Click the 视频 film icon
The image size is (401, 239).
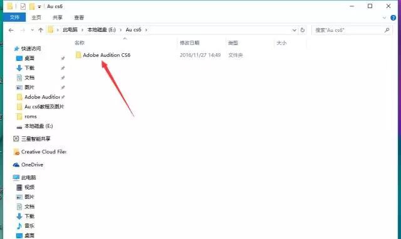(x=19, y=188)
